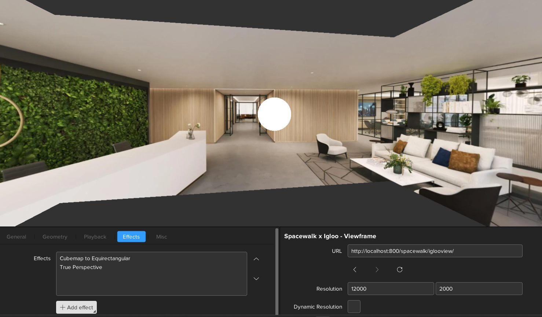Open the Add effect dropdown button
542x317 pixels.
point(76,307)
